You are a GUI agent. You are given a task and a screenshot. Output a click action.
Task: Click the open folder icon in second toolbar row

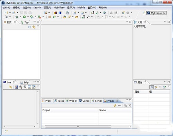point(64,17)
